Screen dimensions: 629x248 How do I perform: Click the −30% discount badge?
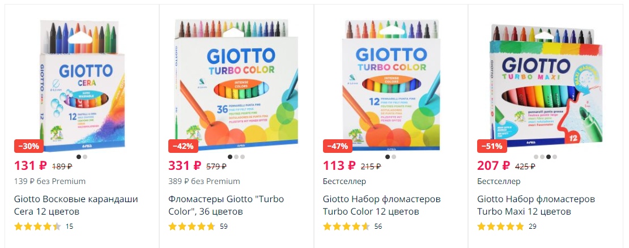pyautogui.click(x=29, y=146)
